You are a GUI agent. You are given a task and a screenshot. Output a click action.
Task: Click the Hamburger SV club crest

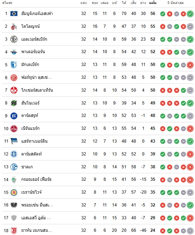14,14
